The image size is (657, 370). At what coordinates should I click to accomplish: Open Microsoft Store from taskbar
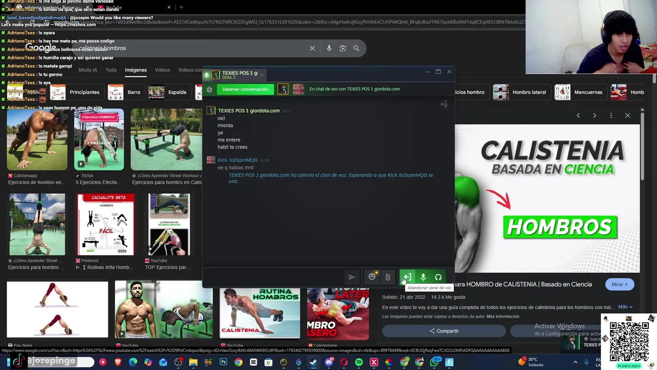point(268,362)
